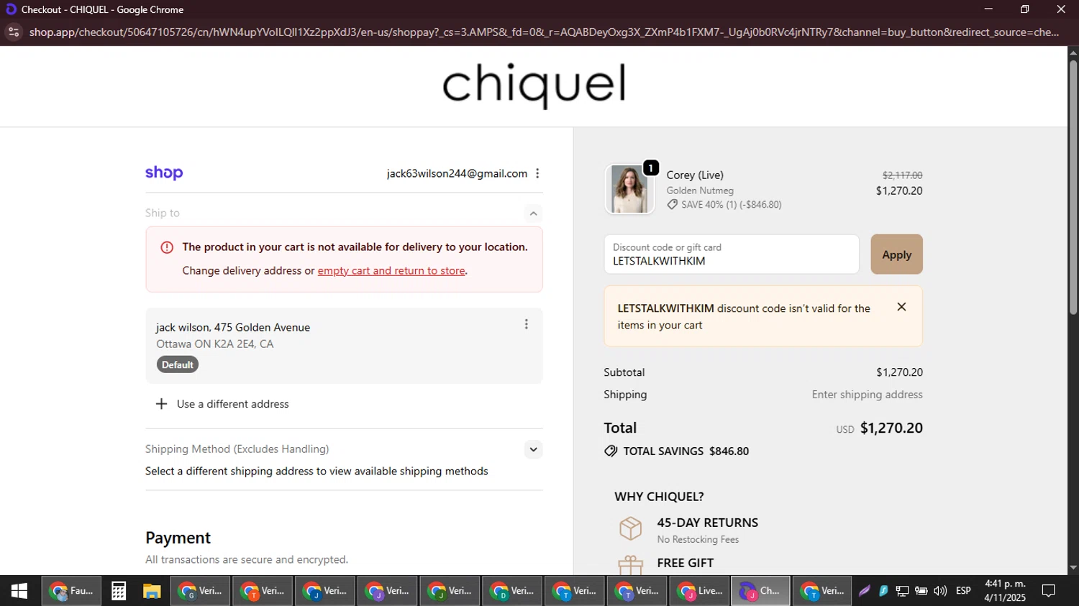Click the Default badge on the address
Image resolution: width=1079 pixels, height=606 pixels.
point(178,365)
